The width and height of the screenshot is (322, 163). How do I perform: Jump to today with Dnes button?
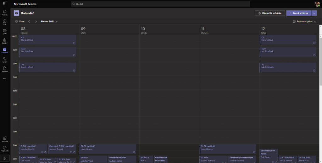20,21
